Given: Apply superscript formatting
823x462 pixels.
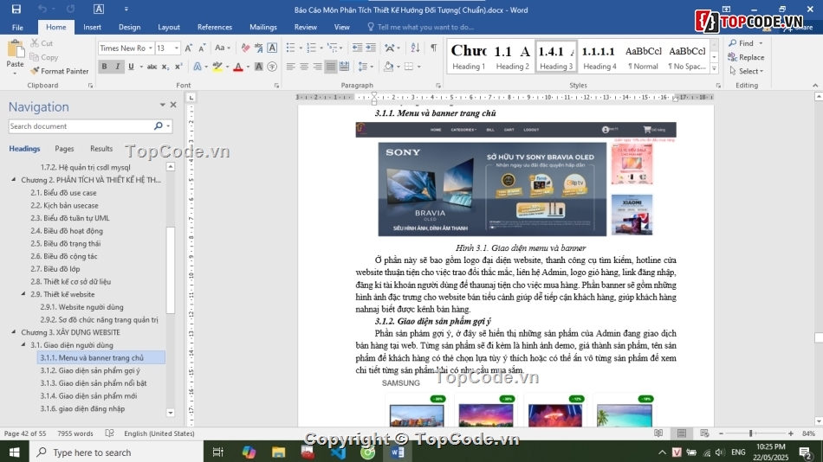Looking at the screenshot, I should [178, 67].
